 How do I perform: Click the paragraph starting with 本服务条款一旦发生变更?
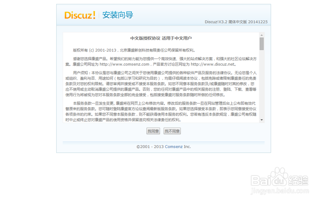(161, 112)
